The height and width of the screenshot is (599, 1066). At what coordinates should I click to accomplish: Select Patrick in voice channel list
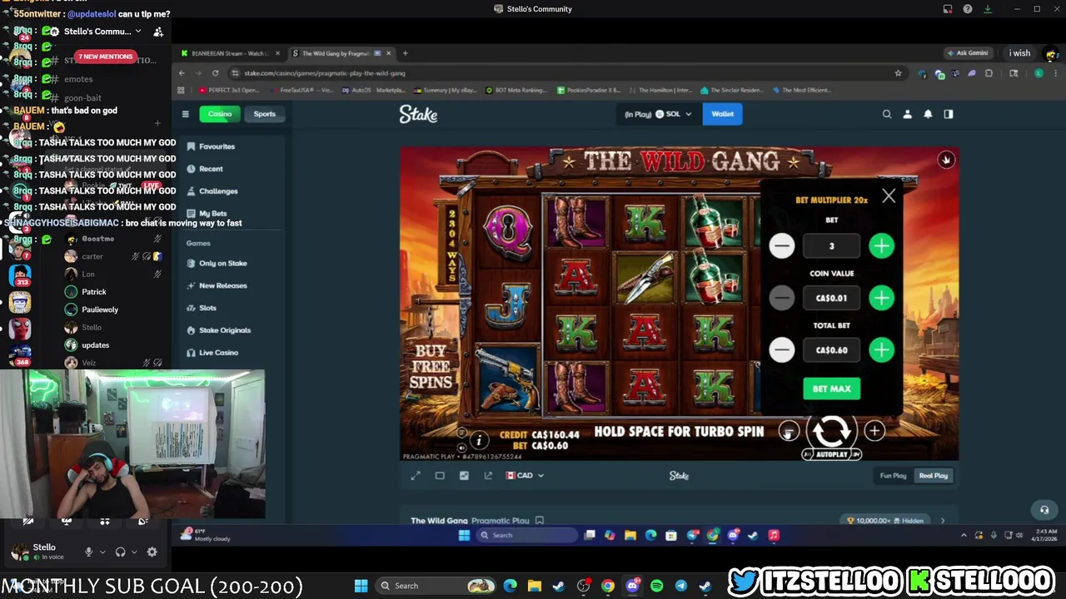pyautogui.click(x=93, y=292)
